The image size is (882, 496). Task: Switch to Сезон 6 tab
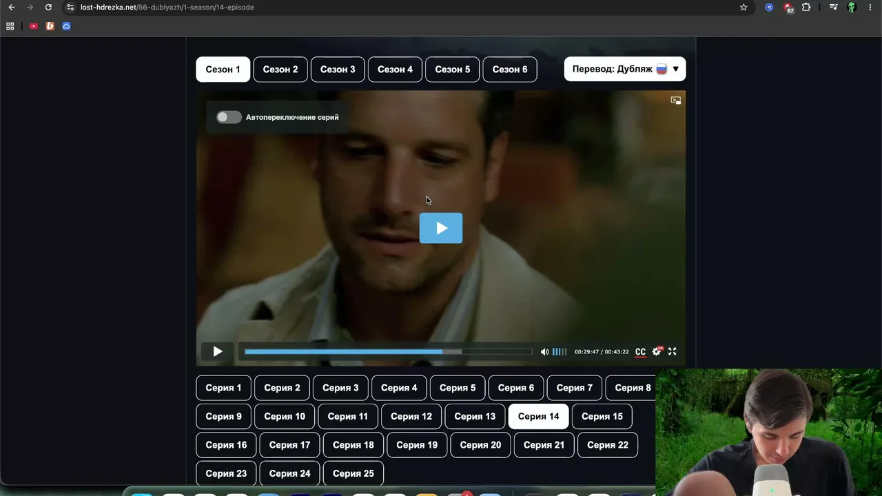click(510, 70)
